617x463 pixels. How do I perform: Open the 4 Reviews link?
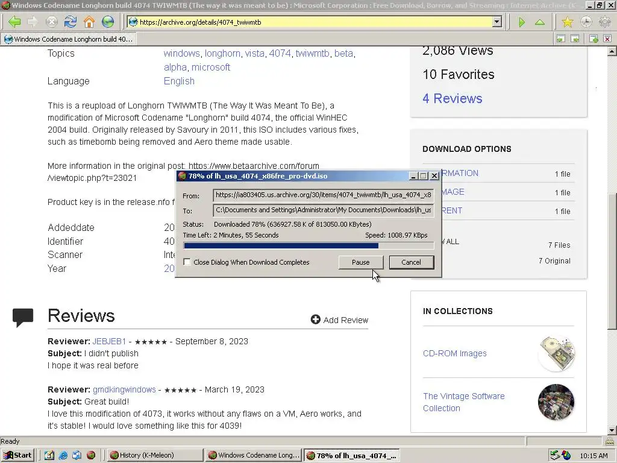click(452, 98)
